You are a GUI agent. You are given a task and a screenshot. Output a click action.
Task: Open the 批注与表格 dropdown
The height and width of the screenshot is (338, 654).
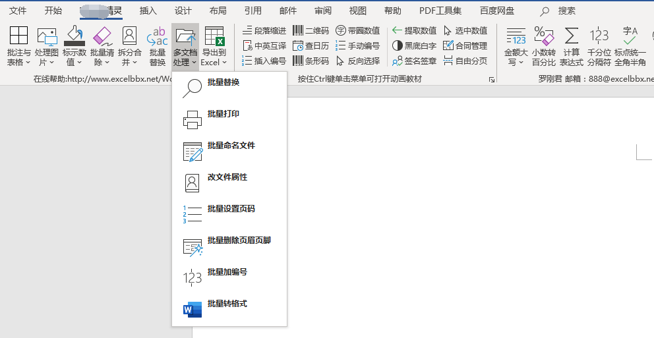click(x=18, y=46)
